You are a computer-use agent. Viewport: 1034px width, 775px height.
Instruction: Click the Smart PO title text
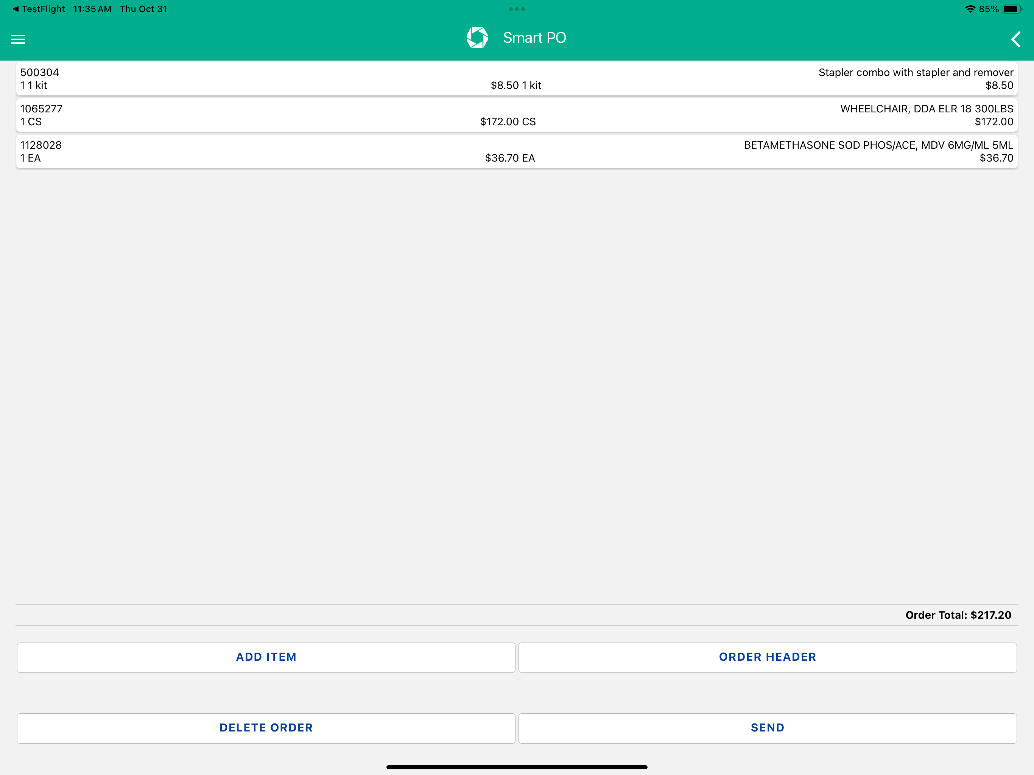[x=534, y=38]
